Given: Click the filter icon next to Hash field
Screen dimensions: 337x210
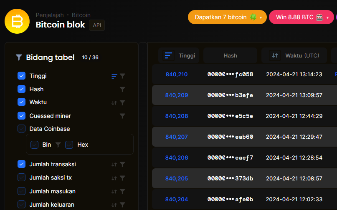Looking at the screenshot, I should pyautogui.click(x=122, y=89).
